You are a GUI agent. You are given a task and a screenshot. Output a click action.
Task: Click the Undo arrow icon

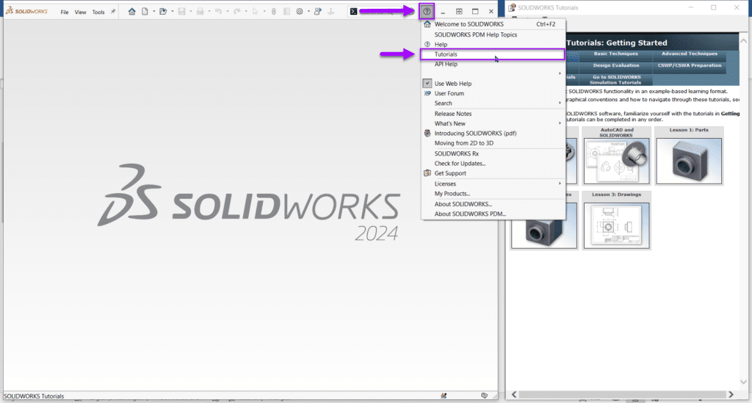click(218, 12)
